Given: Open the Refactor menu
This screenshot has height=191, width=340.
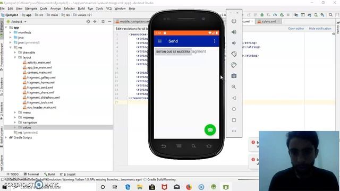Looking at the screenshot, I should point(69,8).
